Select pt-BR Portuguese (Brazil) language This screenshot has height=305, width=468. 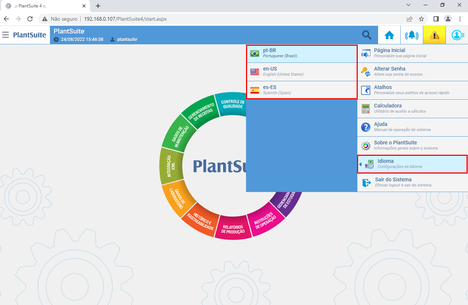pos(302,54)
